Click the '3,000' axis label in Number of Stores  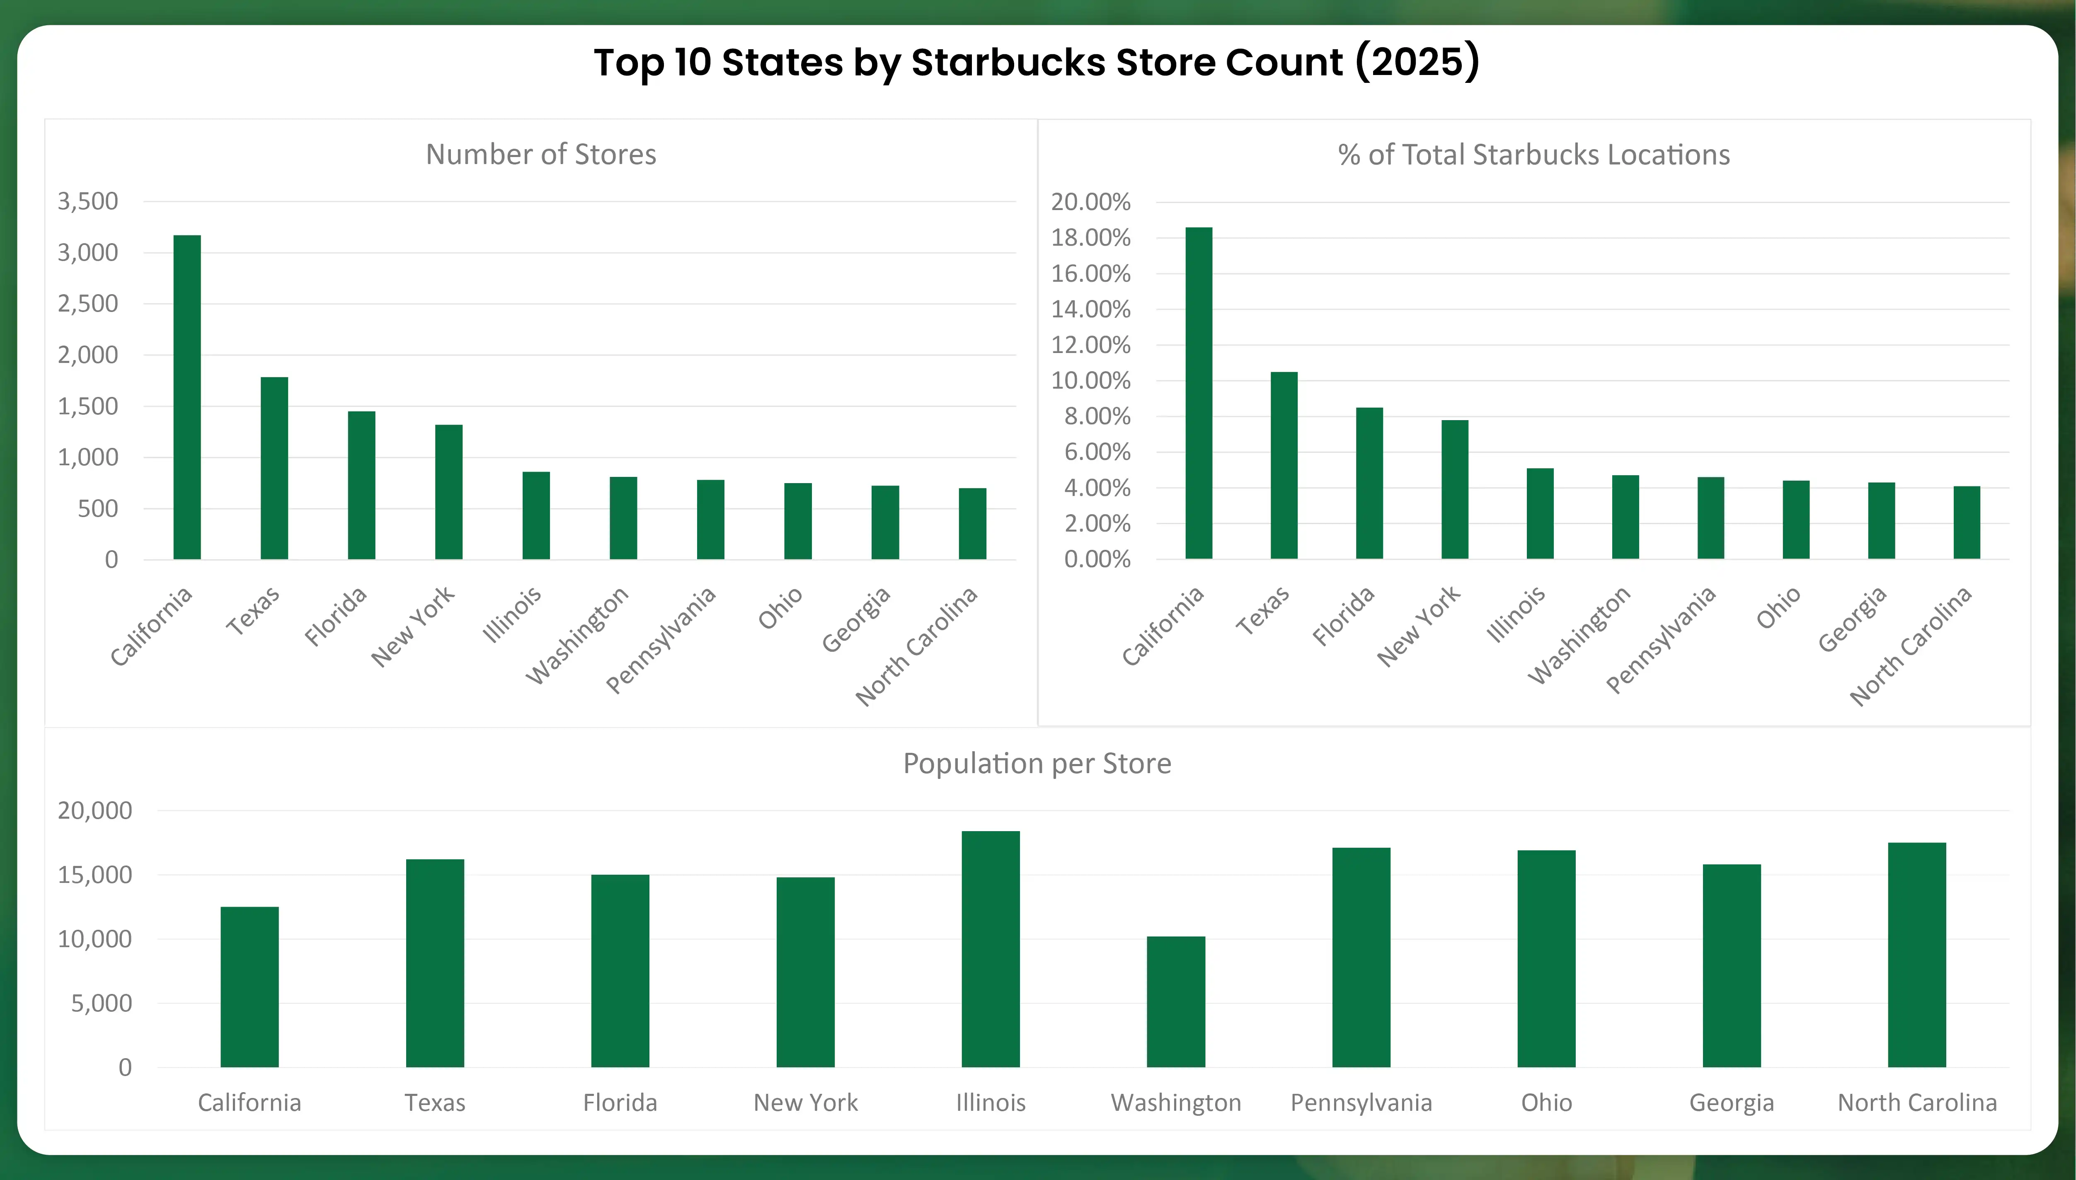point(87,252)
